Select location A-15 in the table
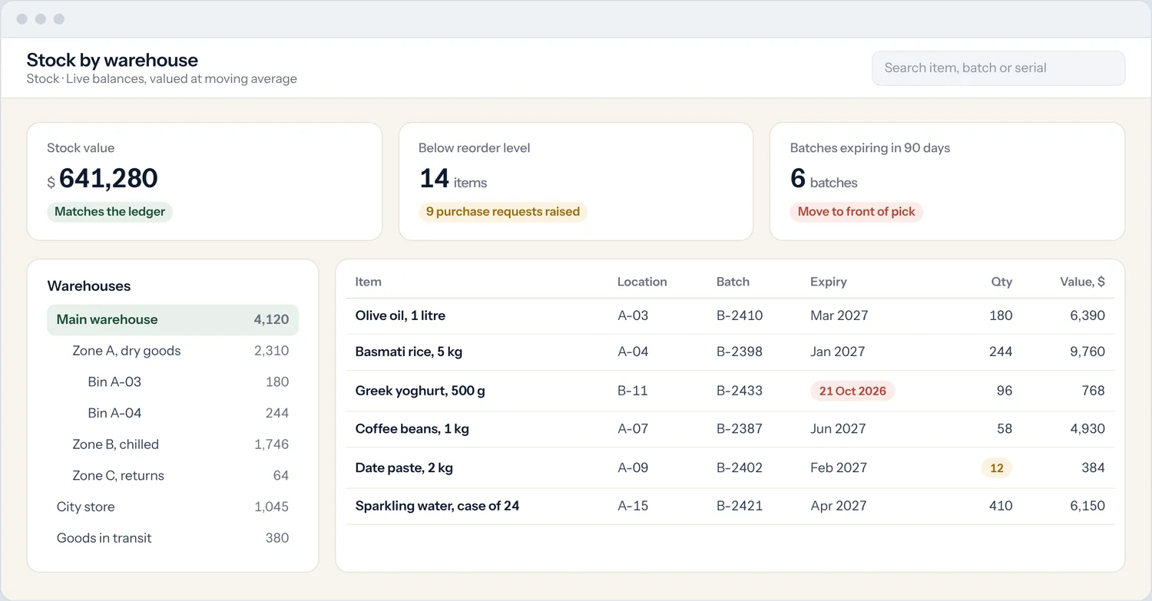This screenshot has width=1152, height=601. [x=634, y=506]
